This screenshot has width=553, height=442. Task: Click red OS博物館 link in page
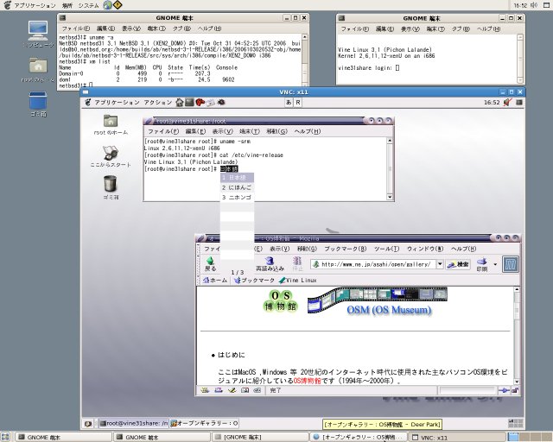tap(308, 381)
